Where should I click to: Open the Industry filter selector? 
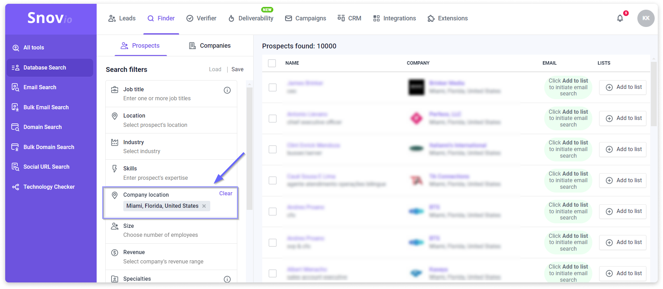(x=171, y=147)
